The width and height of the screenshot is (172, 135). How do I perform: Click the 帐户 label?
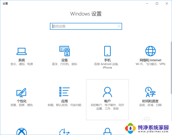coord(107,101)
